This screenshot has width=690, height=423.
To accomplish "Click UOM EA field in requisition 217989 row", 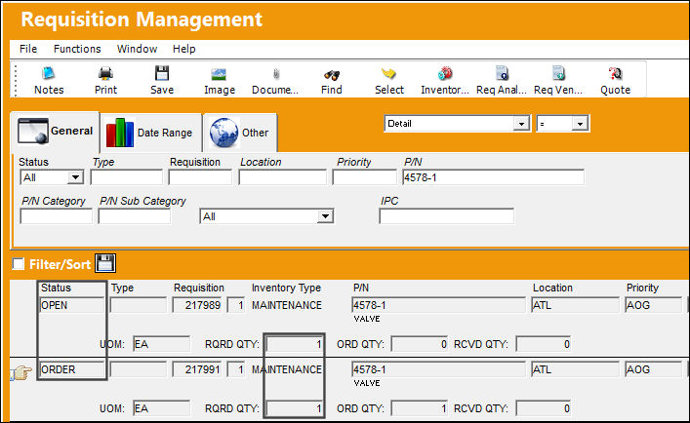I will pyautogui.click(x=161, y=344).
